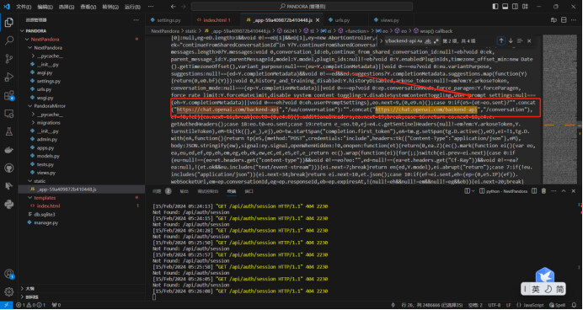Image resolution: width=583 pixels, height=310 pixels.
Task: Open the new terminal profile dropdown
Action: [473, 191]
